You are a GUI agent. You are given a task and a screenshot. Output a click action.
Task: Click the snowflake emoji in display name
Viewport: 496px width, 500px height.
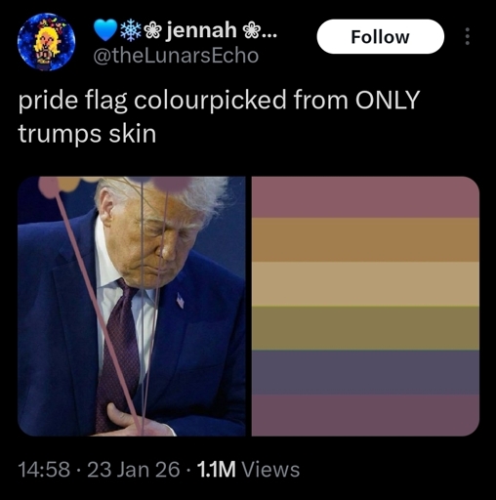tap(130, 30)
